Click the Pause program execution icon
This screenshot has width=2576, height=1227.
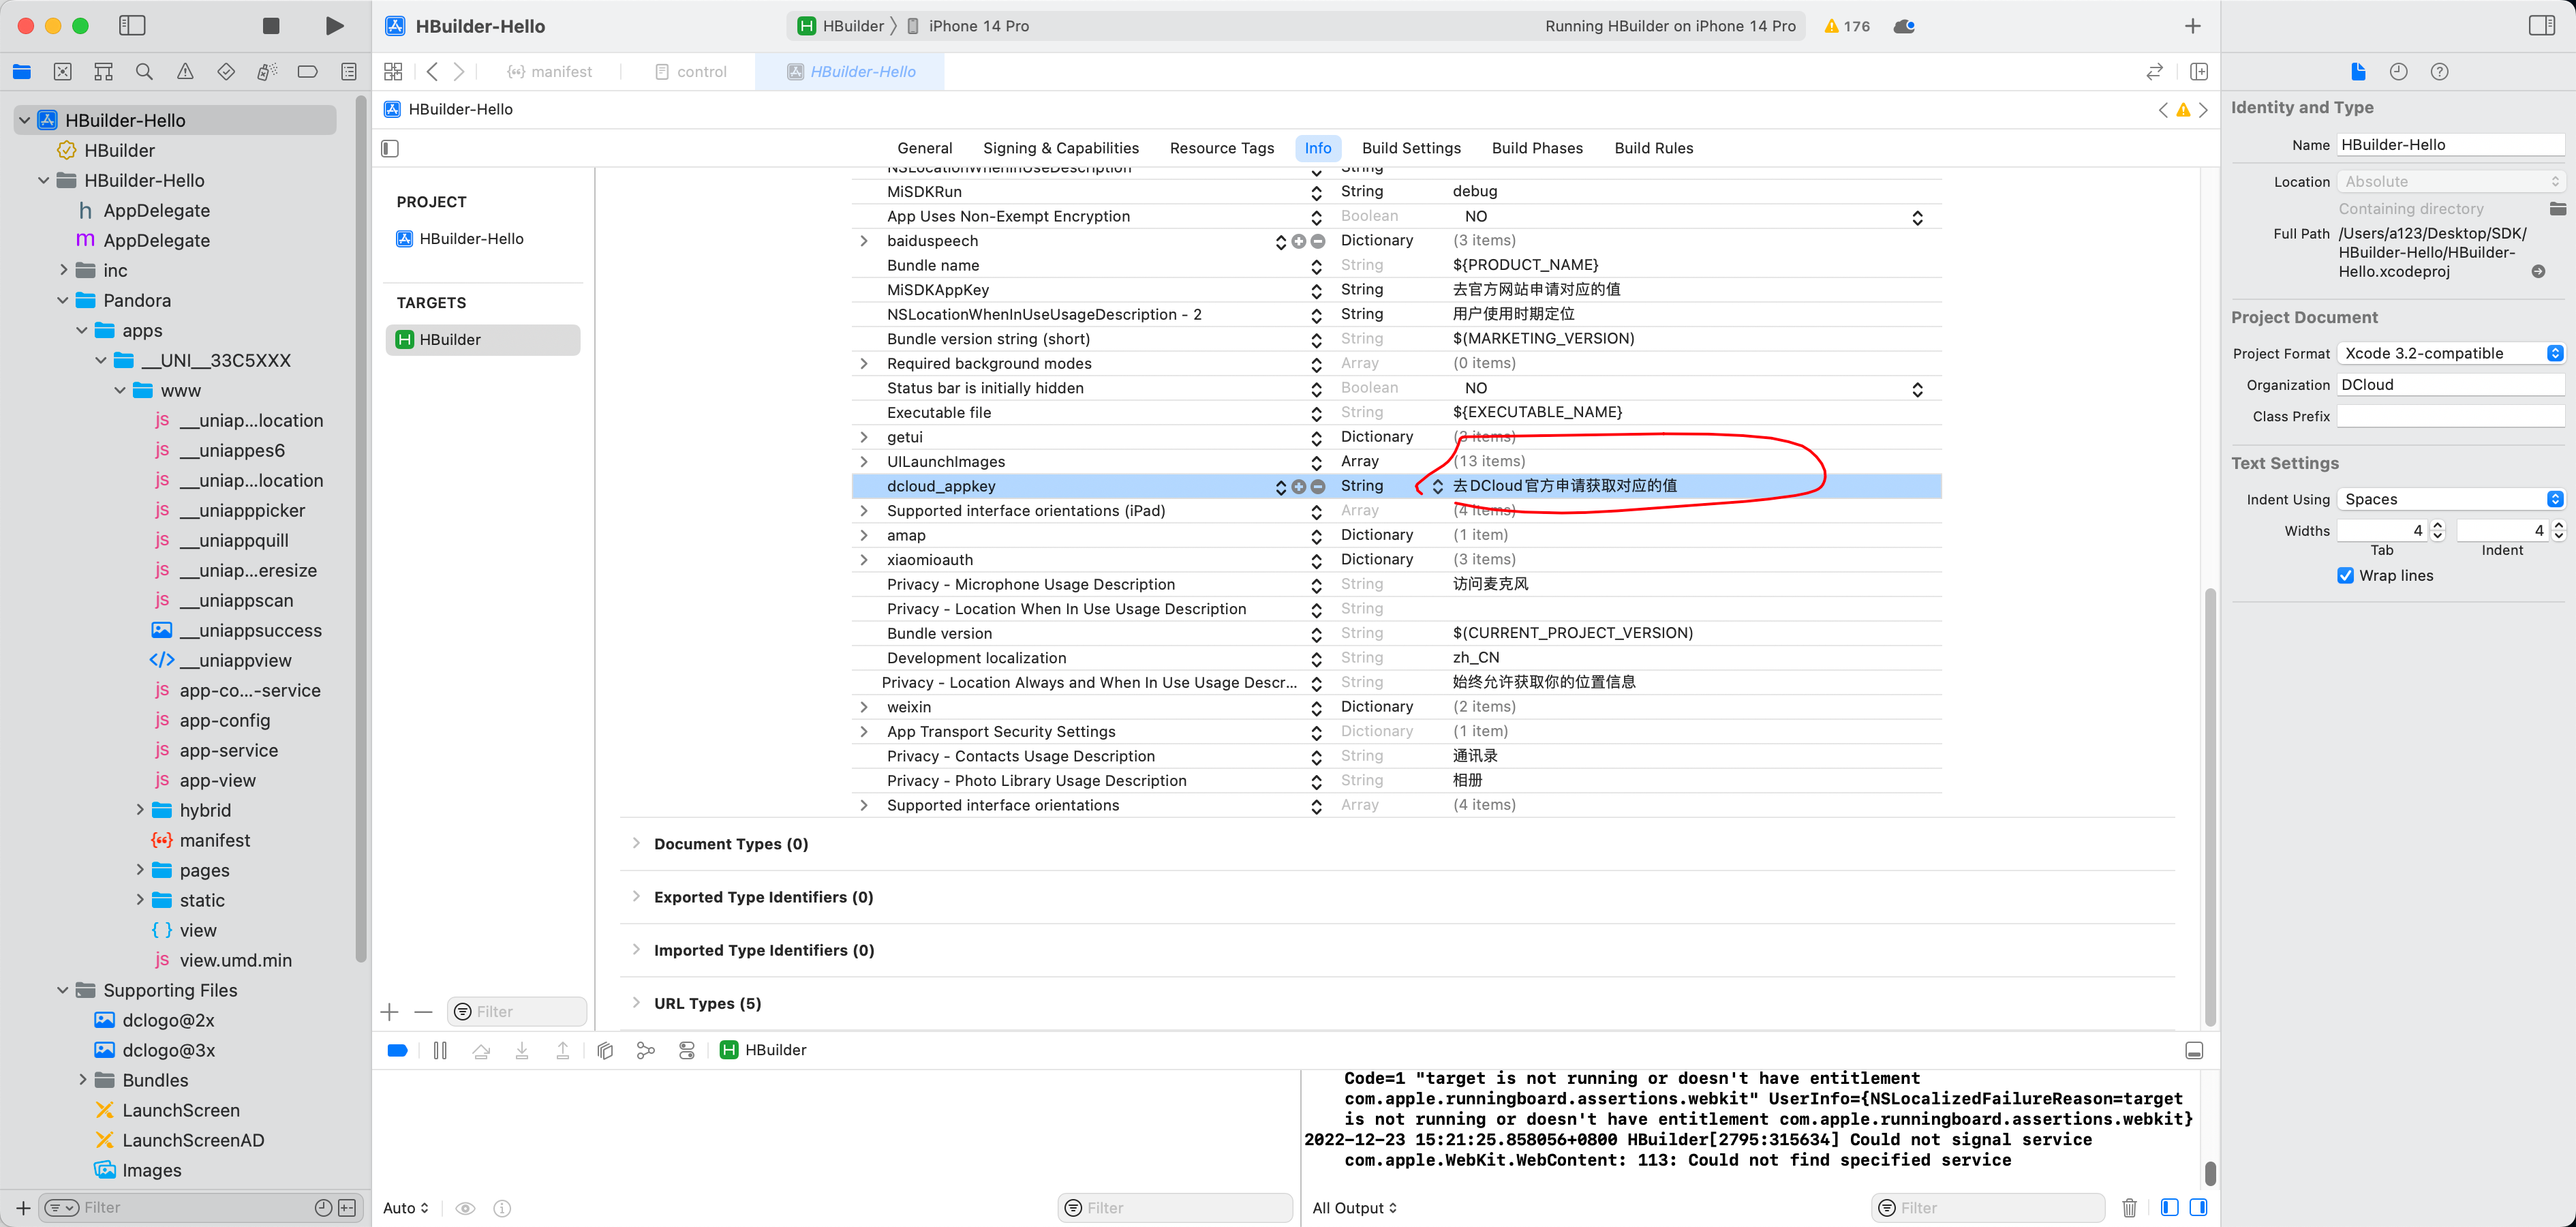440,1050
